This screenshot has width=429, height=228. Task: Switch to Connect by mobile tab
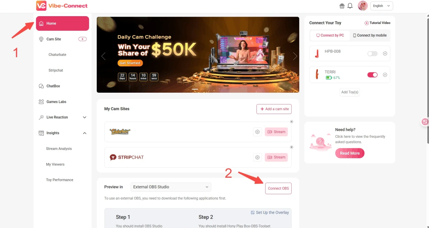point(370,35)
